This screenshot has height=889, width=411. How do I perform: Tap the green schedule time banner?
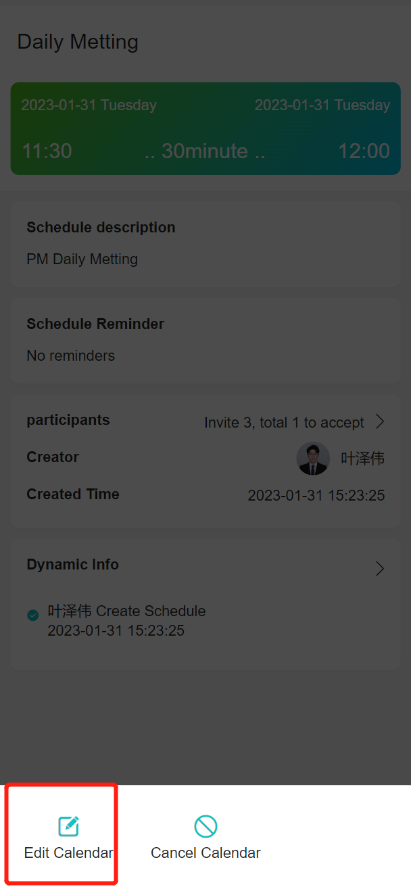pos(205,128)
